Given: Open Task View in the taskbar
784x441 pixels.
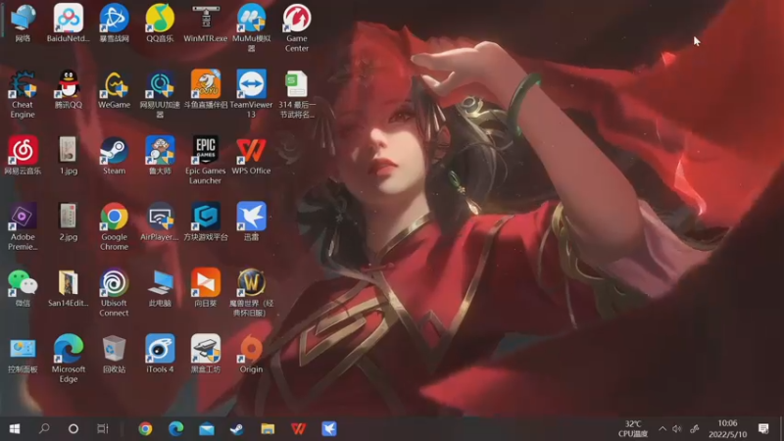Looking at the screenshot, I should (x=103, y=428).
